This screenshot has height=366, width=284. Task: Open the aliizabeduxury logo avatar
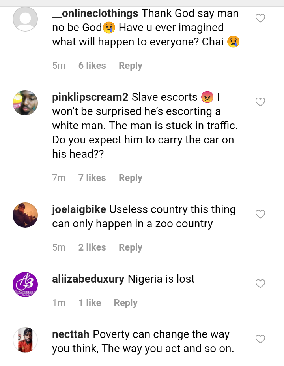[25, 285]
